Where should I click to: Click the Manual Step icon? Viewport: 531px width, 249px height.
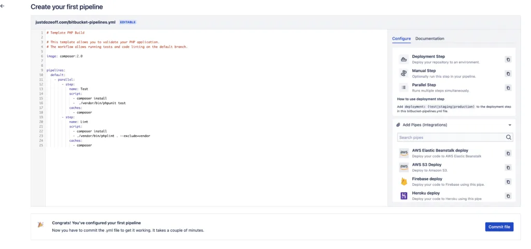(x=403, y=74)
